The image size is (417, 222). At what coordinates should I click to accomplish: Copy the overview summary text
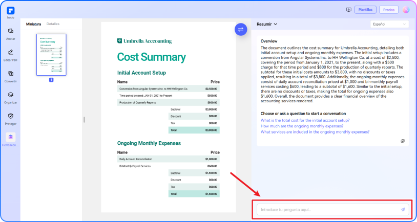point(403,141)
